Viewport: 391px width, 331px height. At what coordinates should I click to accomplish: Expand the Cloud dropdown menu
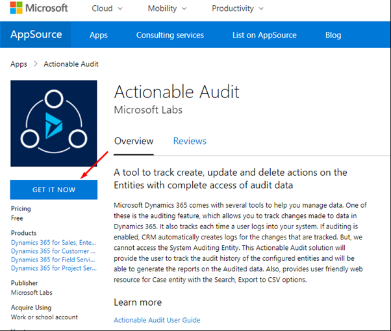click(107, 8)
